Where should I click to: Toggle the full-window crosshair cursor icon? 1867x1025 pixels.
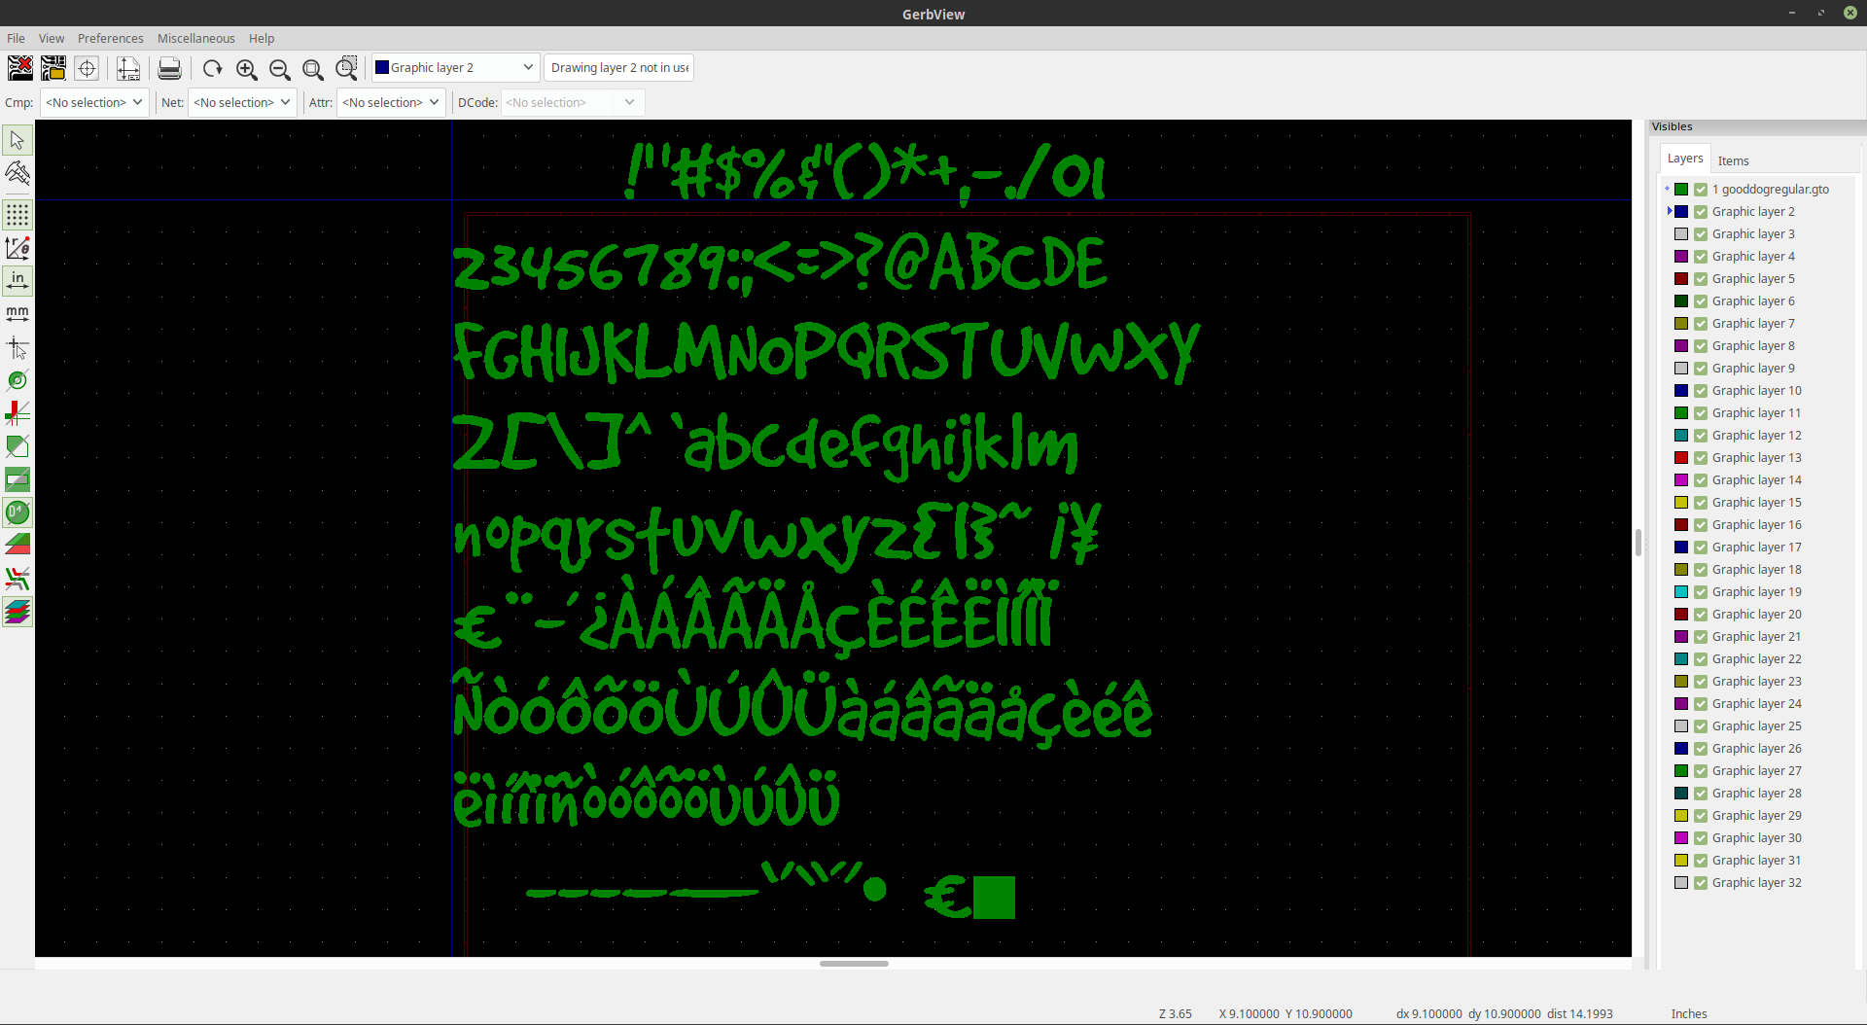(18, 347)
